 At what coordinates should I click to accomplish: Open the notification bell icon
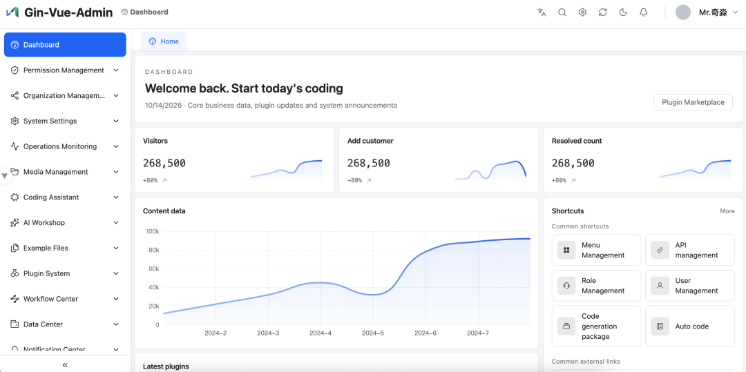(x=643, y=12)
